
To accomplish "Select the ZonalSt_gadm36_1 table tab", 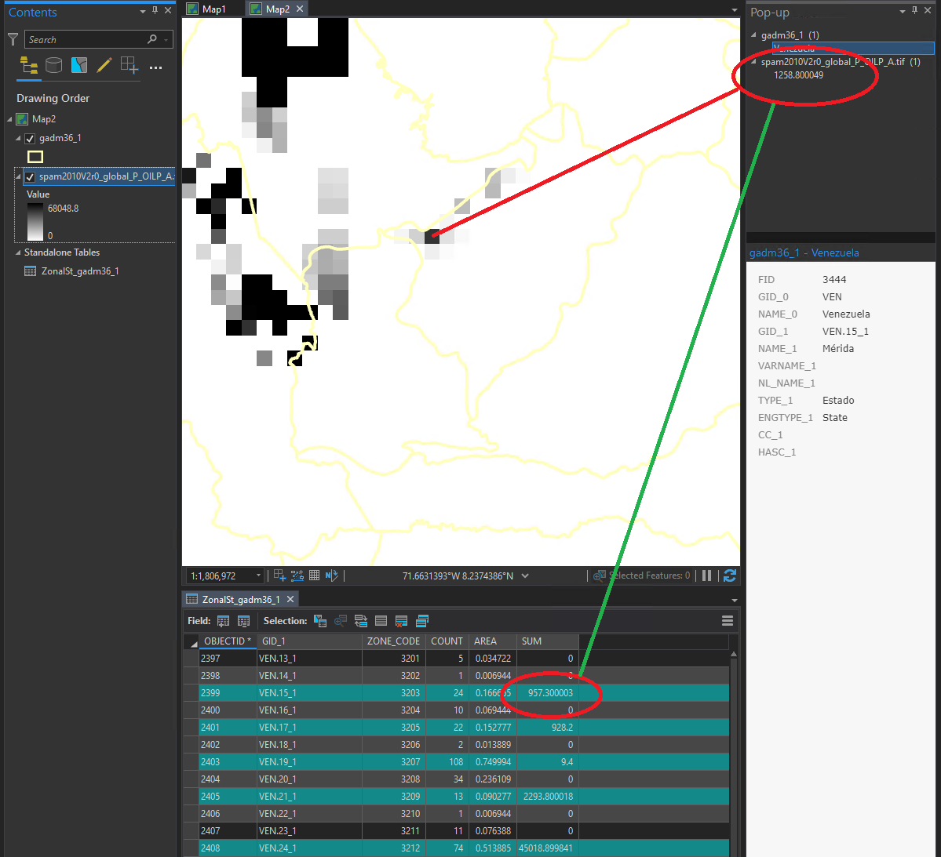I will [x=240, y=597].
